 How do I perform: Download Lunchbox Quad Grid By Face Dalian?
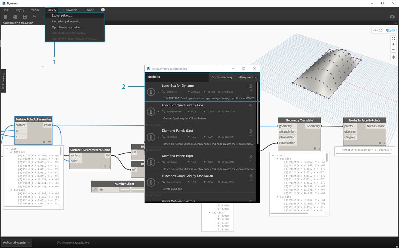tap(151, 182)
